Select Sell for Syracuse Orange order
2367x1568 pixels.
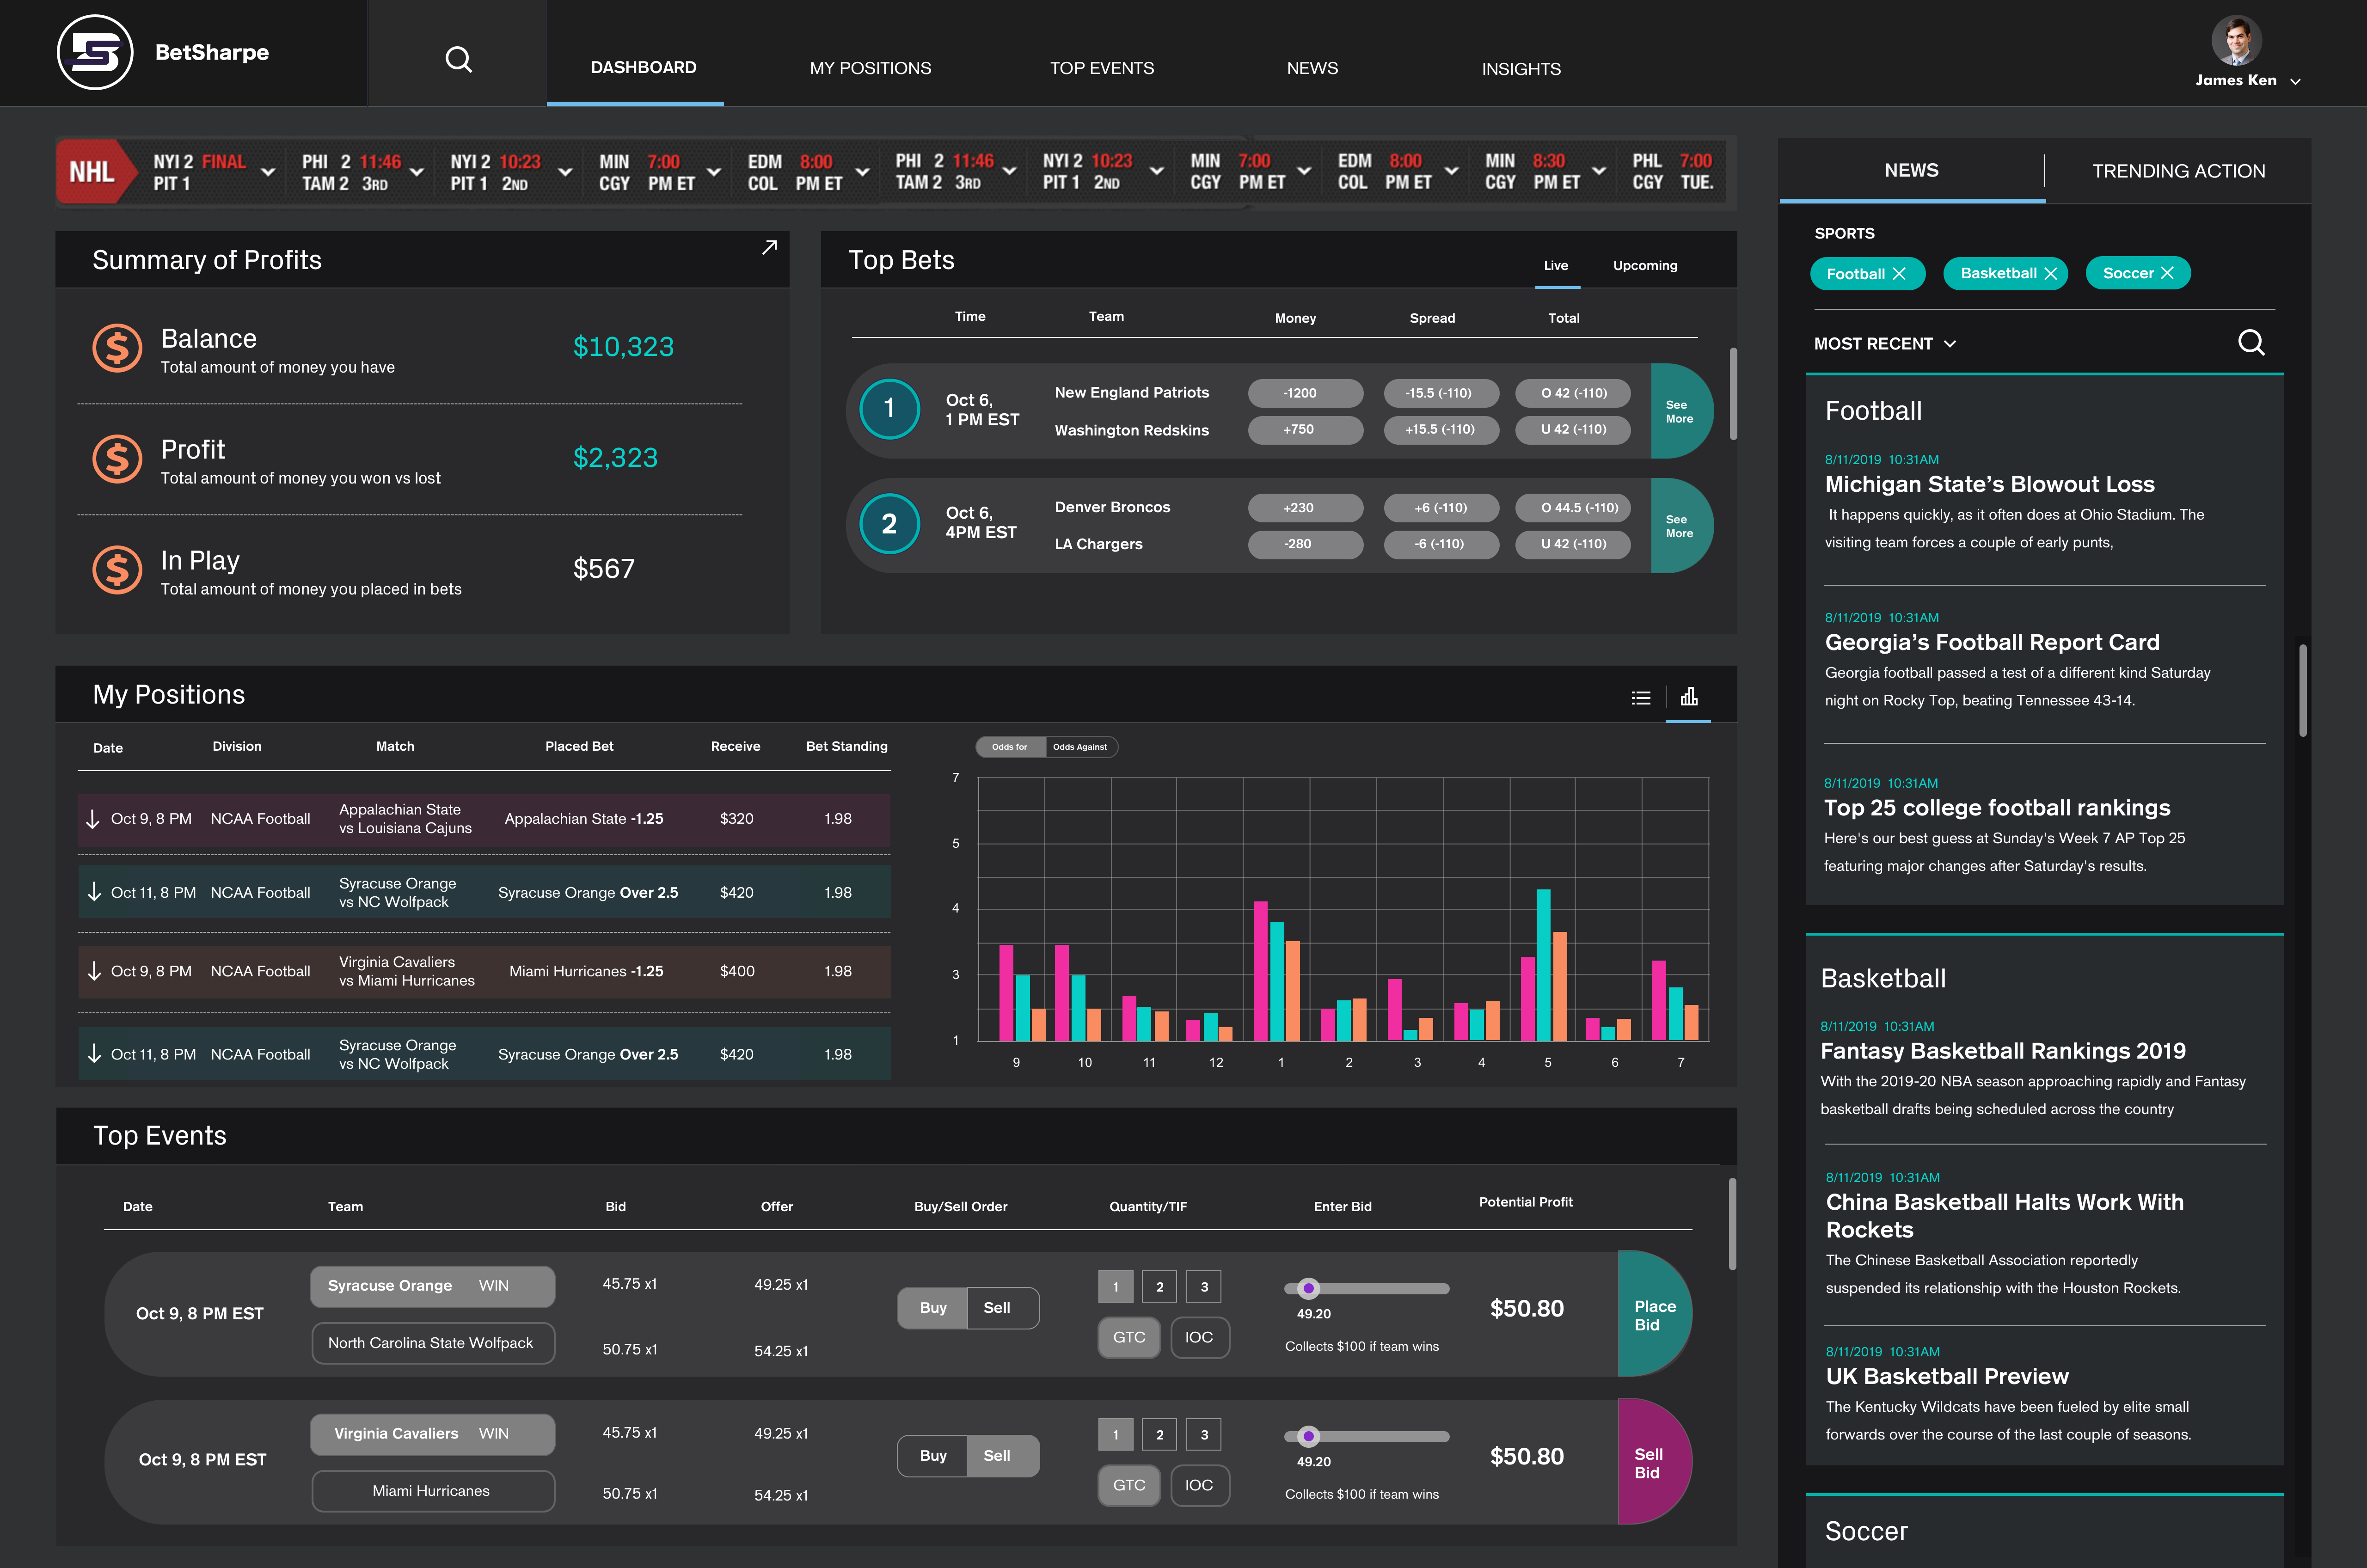[x=997, y=1308]
